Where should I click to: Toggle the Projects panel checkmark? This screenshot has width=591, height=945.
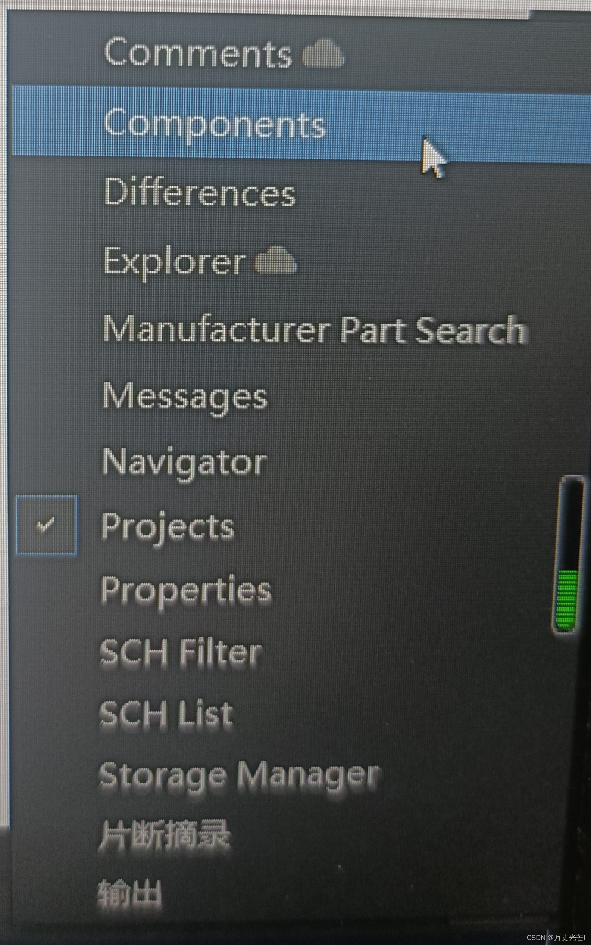tap(47, 525)
